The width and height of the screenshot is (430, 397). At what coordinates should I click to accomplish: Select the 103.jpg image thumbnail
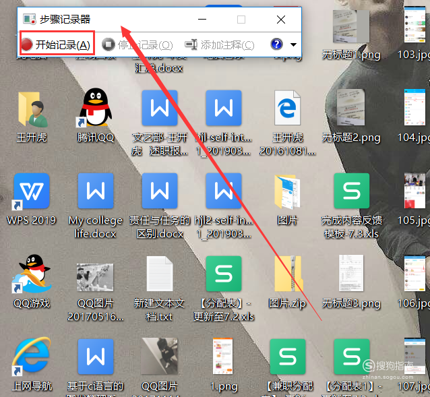pyautogui.click(x=414, y=25)
